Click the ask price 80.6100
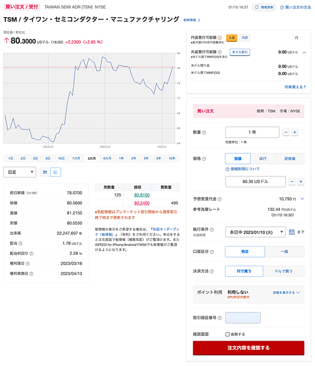Viewport: 315px width, 367px height. tap(142, 195)
